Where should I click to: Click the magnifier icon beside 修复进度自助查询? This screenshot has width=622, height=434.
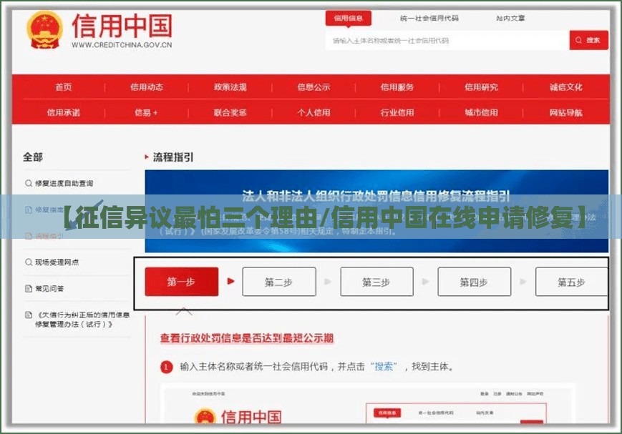29,183
